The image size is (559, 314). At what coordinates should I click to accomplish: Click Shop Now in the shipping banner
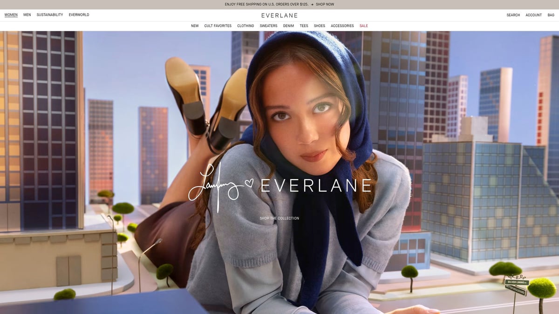[325, 4]
